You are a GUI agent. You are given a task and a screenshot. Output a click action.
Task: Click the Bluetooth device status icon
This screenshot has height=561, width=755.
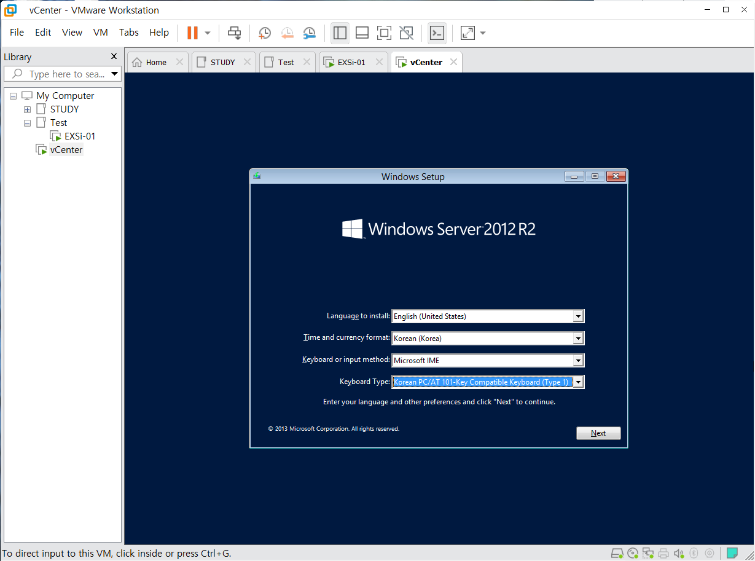pos(694,553)
